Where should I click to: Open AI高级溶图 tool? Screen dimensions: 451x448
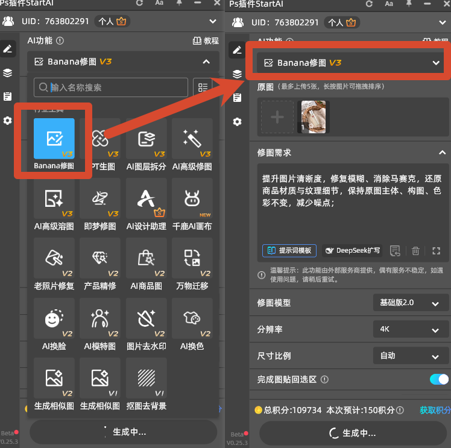point(54,198)
